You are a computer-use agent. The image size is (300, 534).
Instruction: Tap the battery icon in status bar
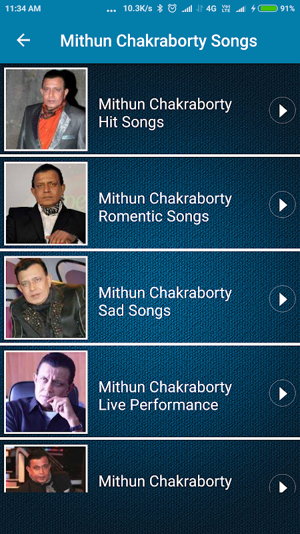point(268,9)
